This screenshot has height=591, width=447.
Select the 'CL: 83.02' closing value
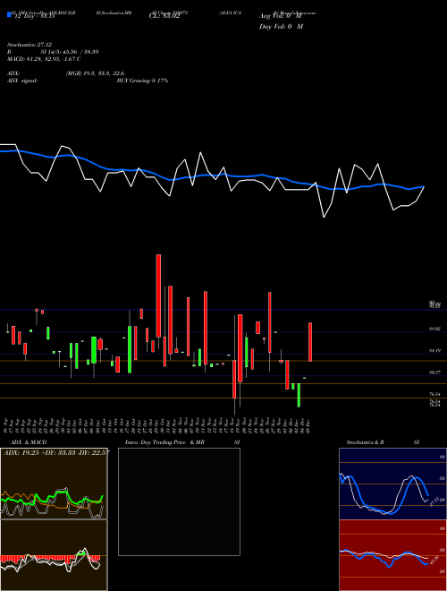(164, 16)
